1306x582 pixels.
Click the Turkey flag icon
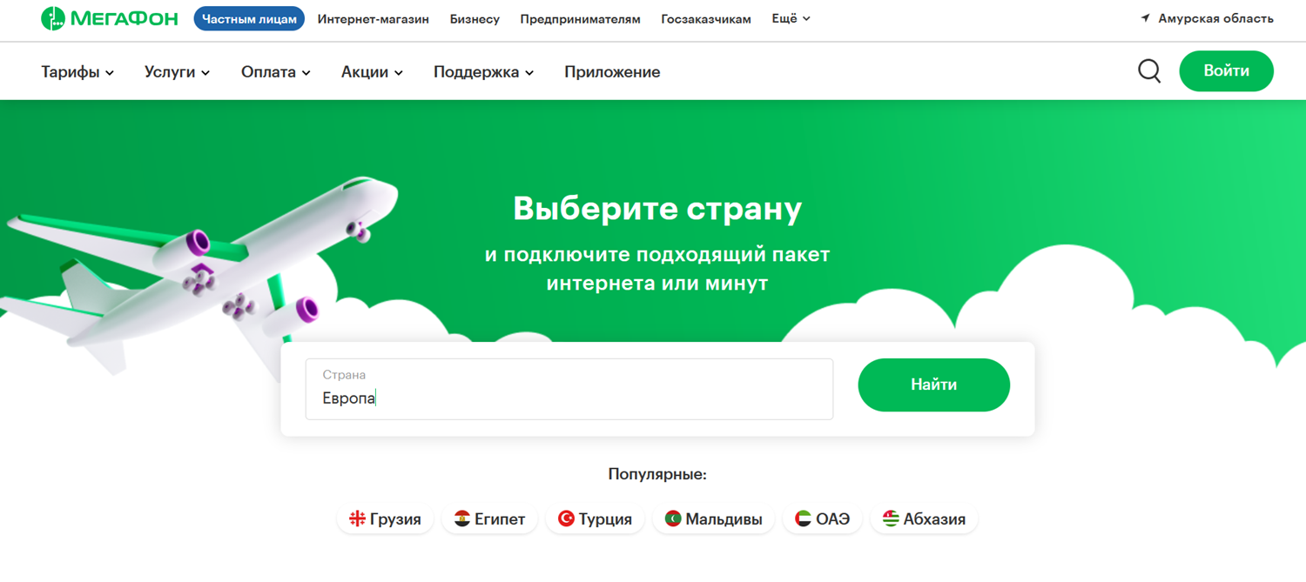pyautogui.click(x=566, y=519)
